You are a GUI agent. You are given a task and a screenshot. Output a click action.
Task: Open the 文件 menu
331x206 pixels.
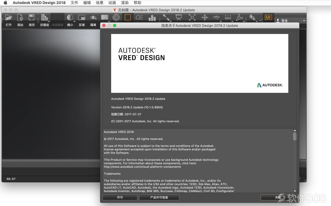(74, 3)
